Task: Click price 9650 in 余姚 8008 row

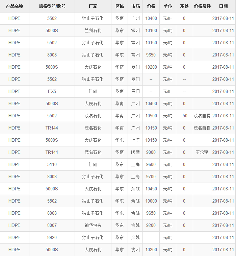Action: click(x=151, y=213)
